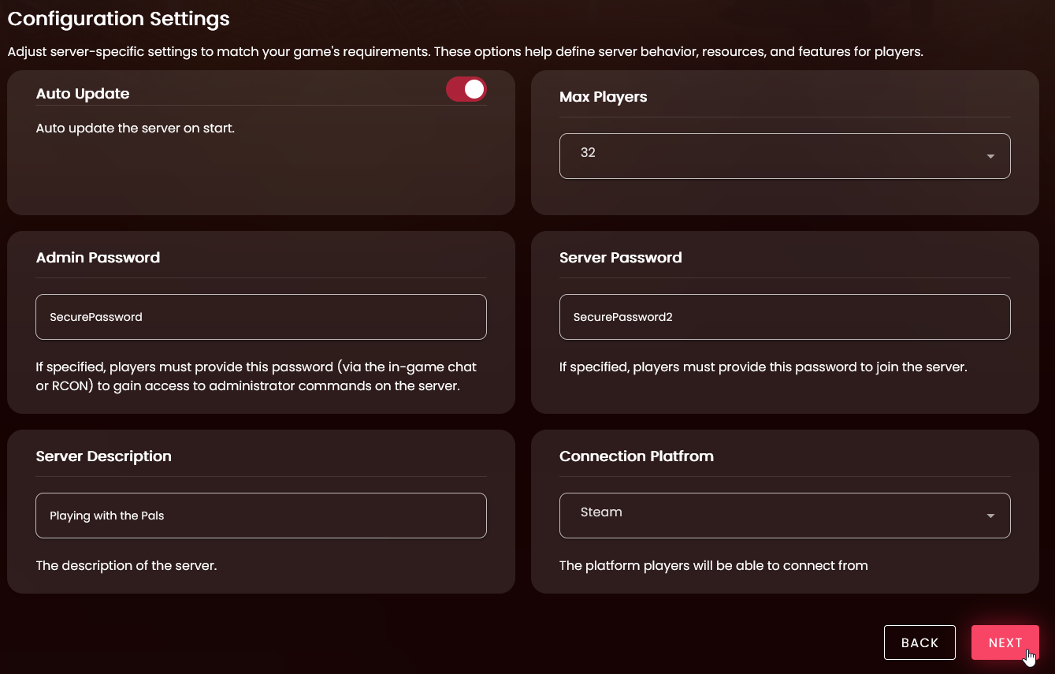Click the Configuration Settings page heading
The width and height of the screenshot is (1055, 674).
click(118, 19)
